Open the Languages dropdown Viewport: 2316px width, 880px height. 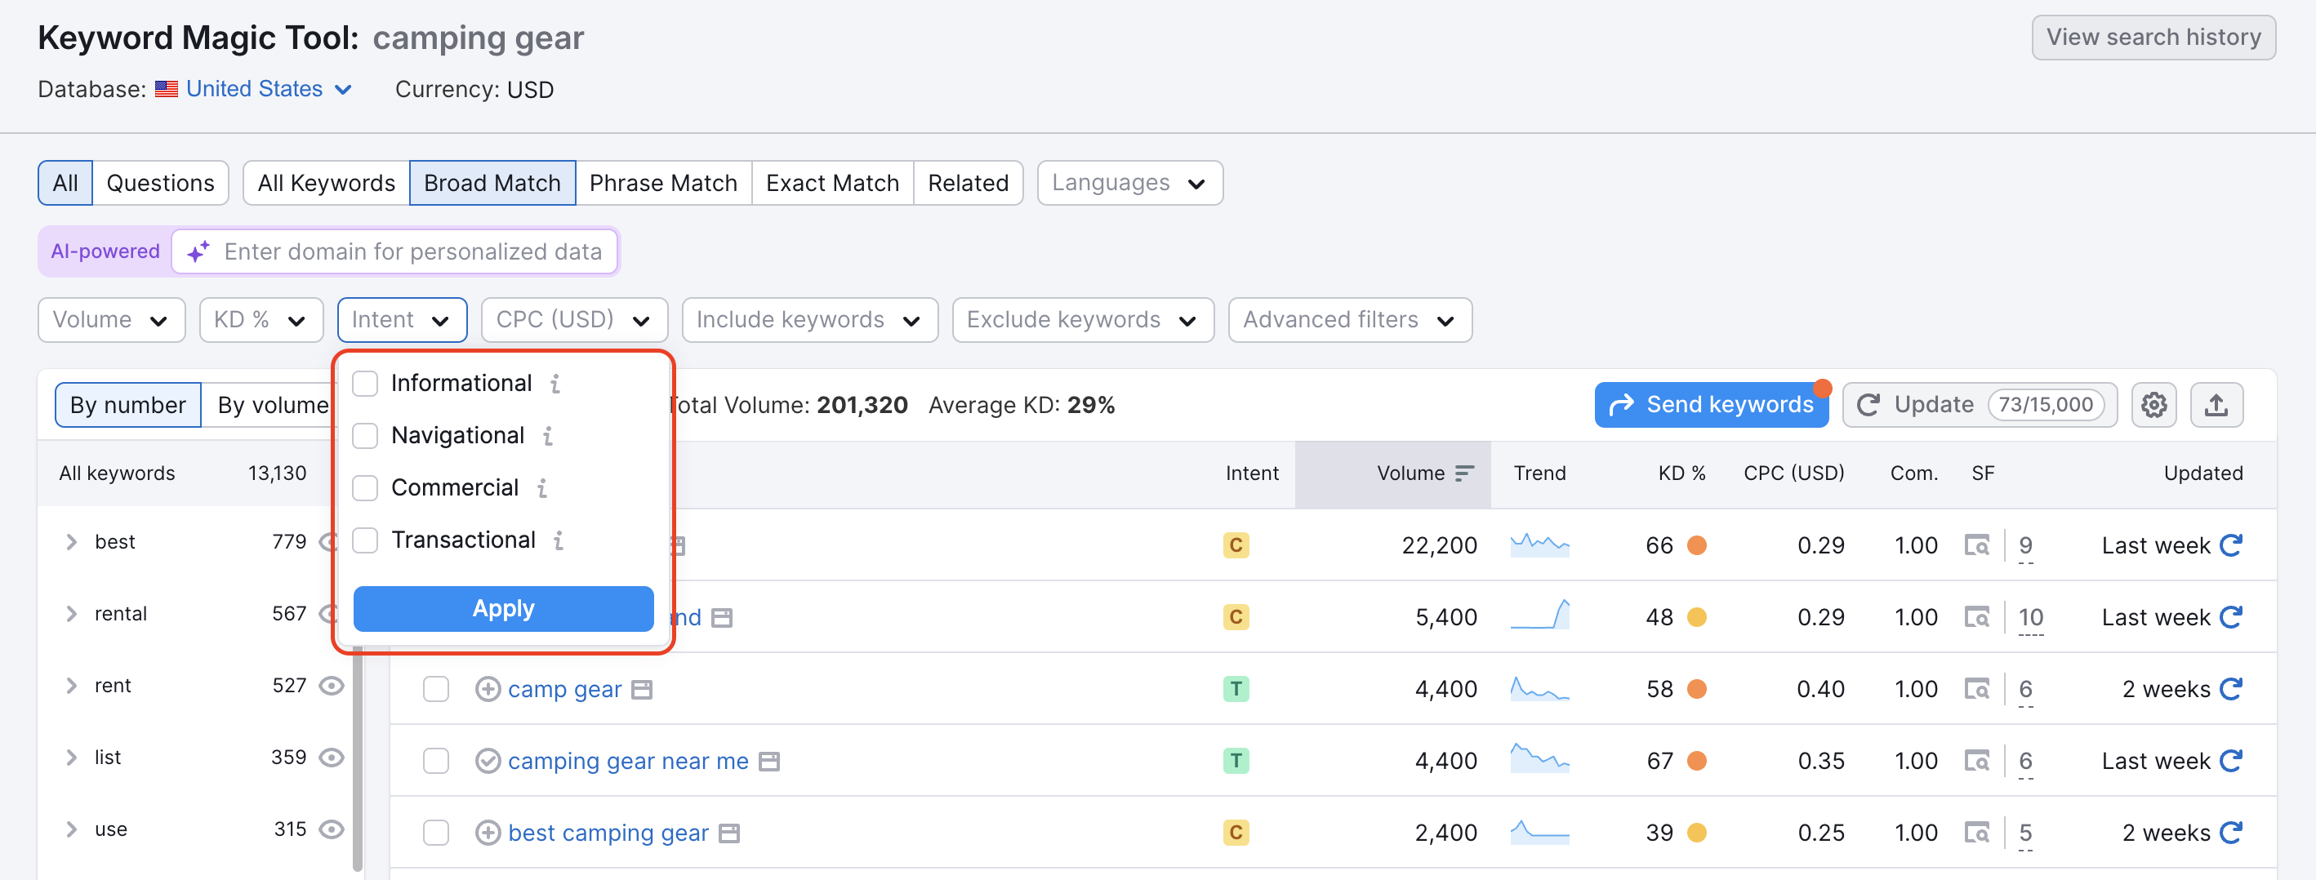click(1129, 183)
